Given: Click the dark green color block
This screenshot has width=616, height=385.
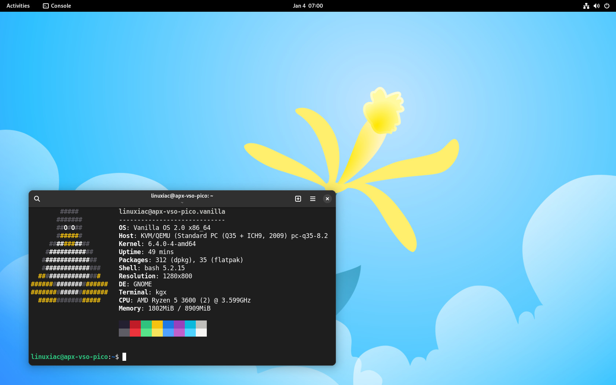Looking at the screenshot, I should click(x=146, y=324).
